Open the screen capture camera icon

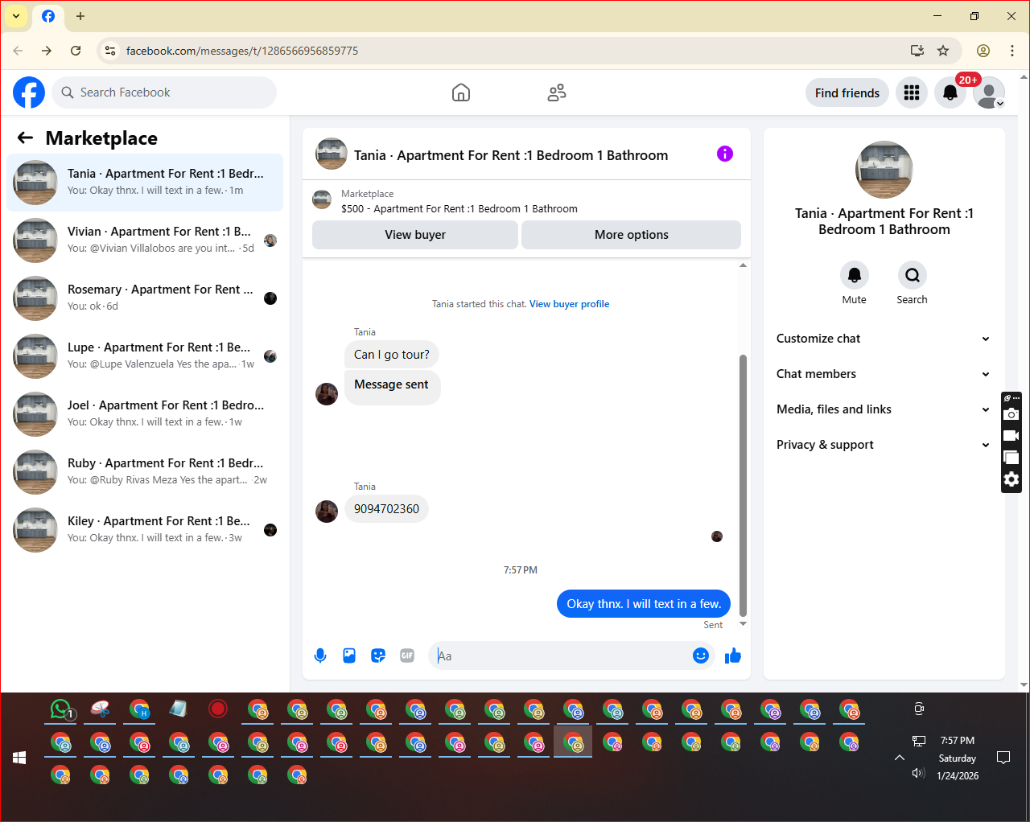[x=1011, y=414]
